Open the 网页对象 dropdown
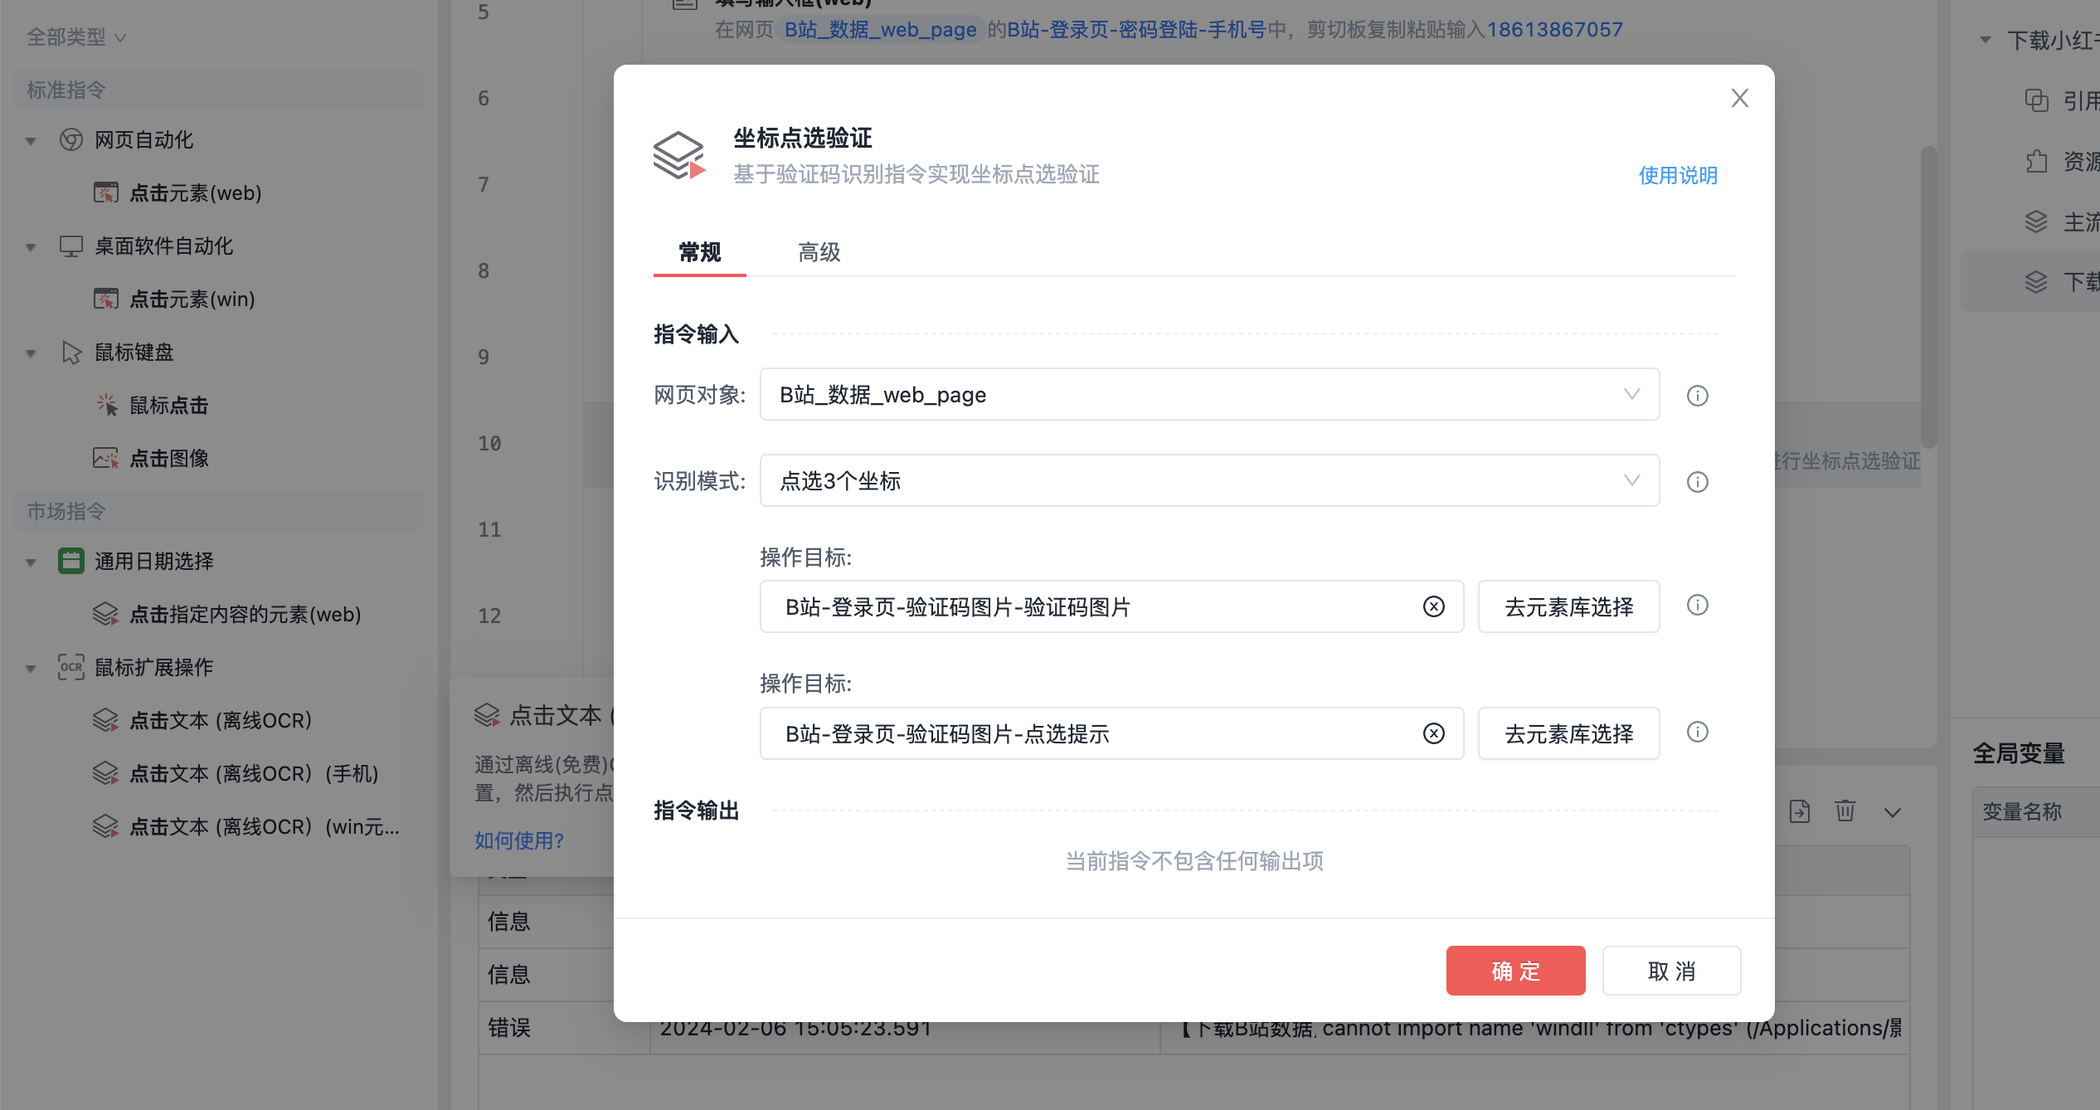 [x=1208, y=395]
